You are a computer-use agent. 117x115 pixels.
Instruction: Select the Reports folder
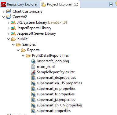click(x=33, y=50)
